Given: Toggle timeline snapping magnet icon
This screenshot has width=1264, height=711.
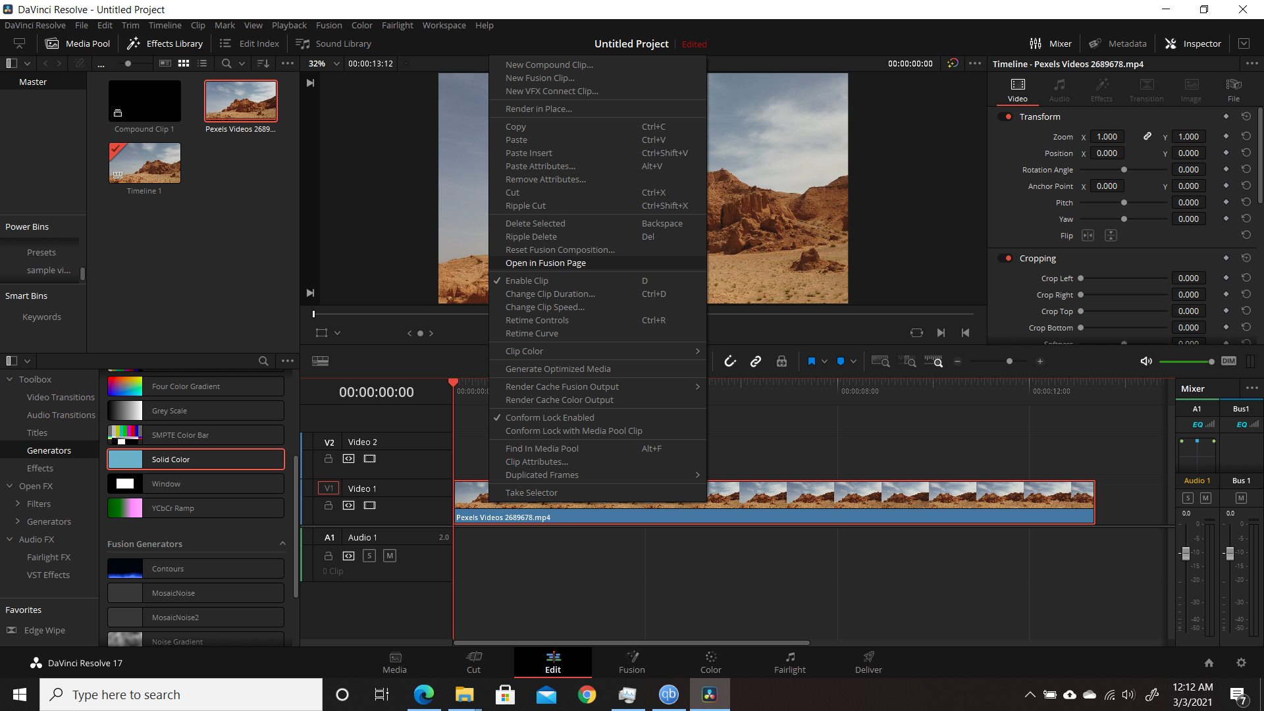Looking at the screenshot, I should click(x=730, y=361).
